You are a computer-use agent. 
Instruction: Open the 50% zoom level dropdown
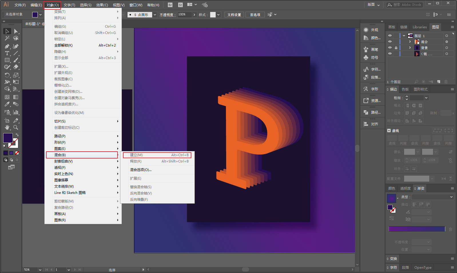(x=40, y=270)
